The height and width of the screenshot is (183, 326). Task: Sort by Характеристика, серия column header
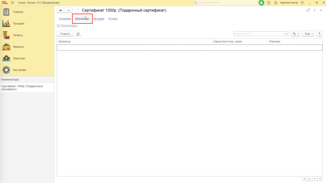coord(239,42)
